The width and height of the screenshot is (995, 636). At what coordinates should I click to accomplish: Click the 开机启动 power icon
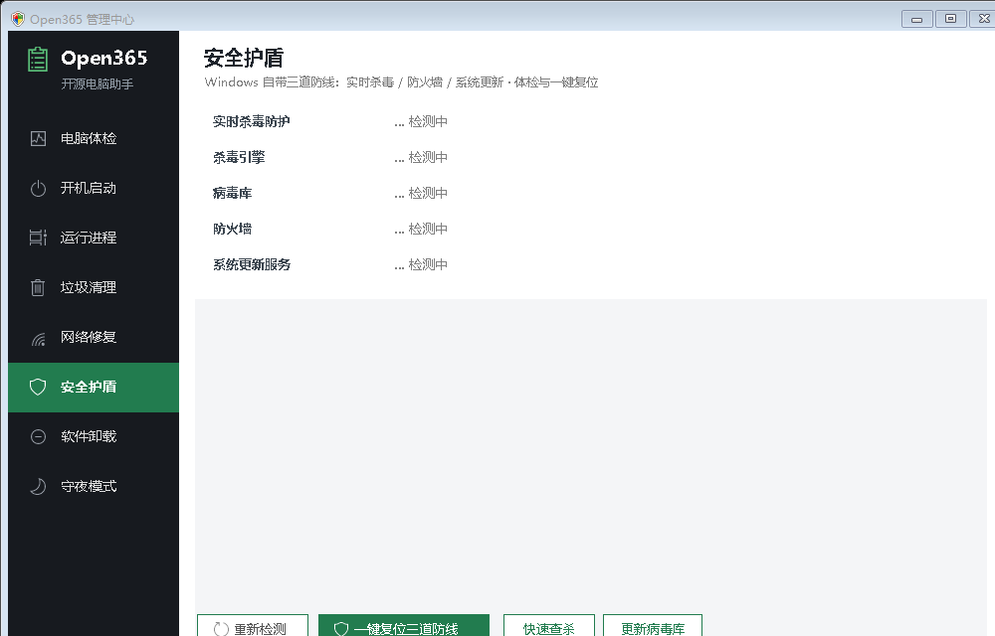(x=38, y=188)
